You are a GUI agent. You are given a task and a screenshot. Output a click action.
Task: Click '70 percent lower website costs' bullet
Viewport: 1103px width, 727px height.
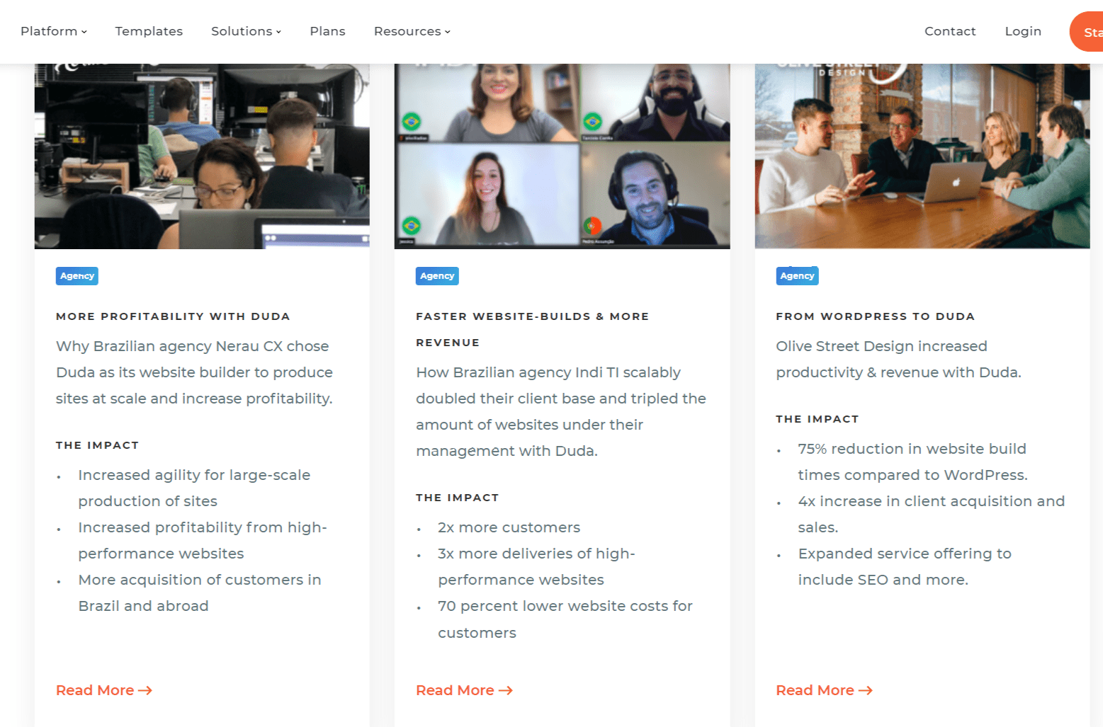(565, 619)
